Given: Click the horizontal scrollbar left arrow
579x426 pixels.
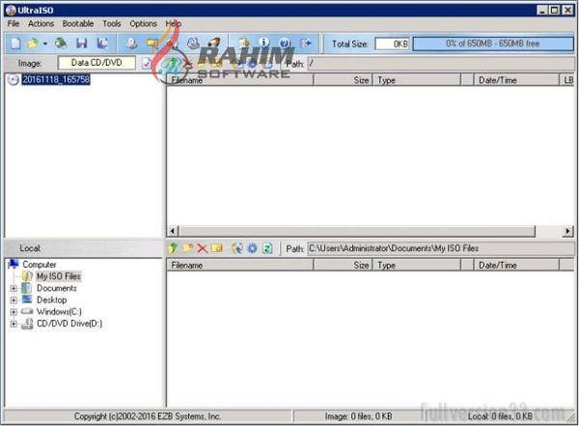Looking at the screenshot, I should tap(173, 231).
